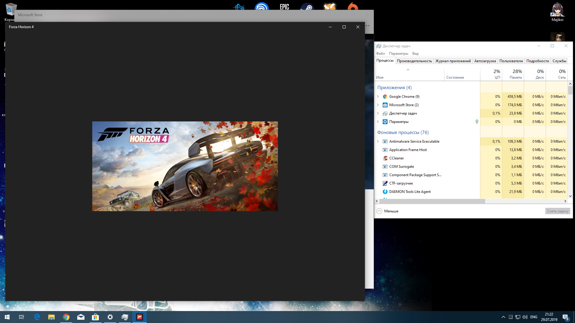The height and width of the screenshot is (323, 575).
Task: Sort by the Диск column header
Action: 535,74
